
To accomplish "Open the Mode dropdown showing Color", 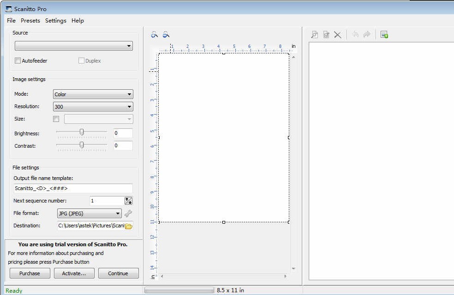I will point(93,94).
